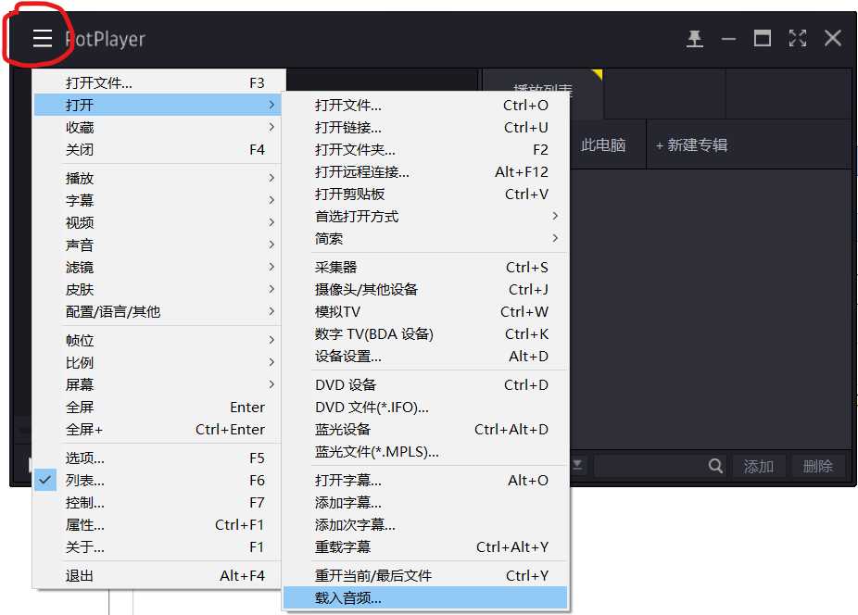Expand the 简索 submenu
858x615 pixels.
[425, 239]
